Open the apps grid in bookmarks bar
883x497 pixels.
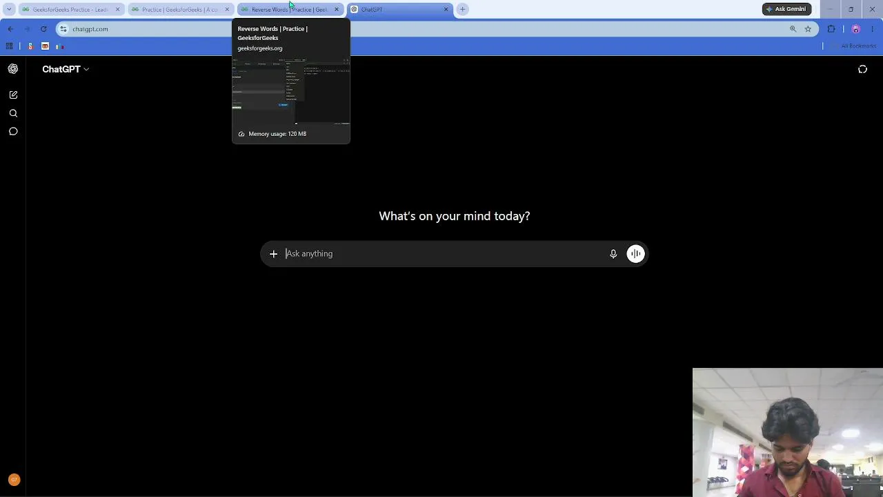tap(9, 46)
